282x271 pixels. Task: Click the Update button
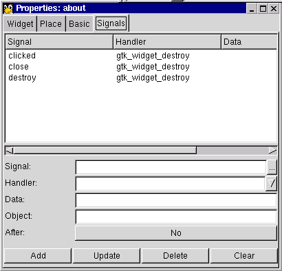[107, 256]
